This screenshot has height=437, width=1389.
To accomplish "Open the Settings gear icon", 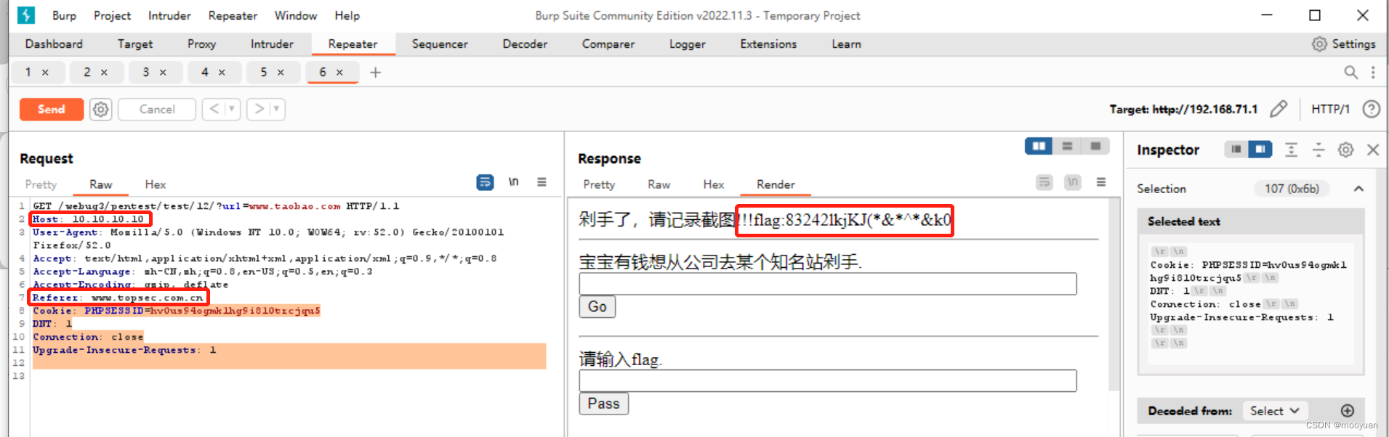I will (x=1319, y=44).
